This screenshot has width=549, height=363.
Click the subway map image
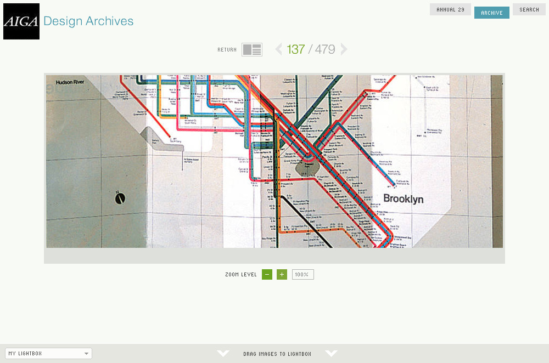tap(274, 162)
